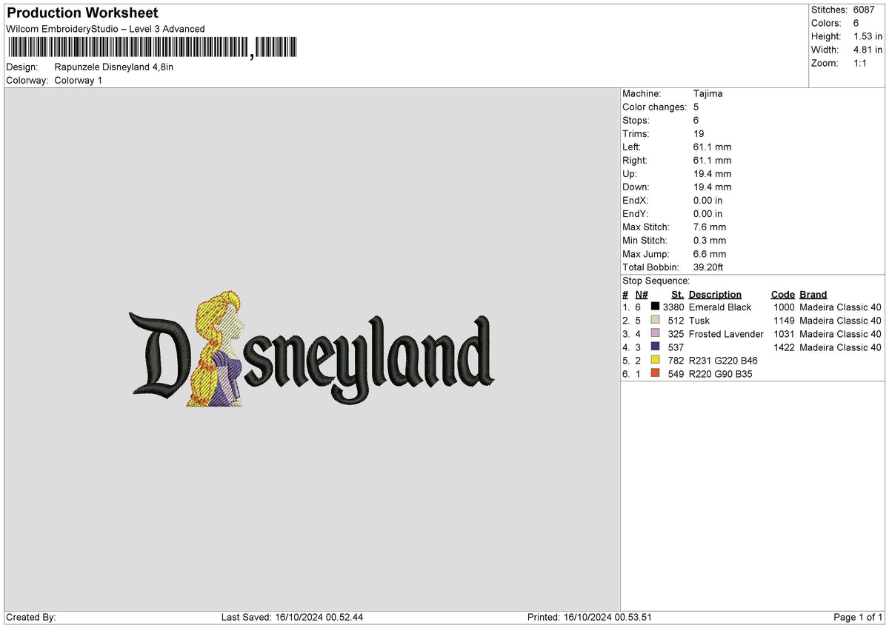Viewport: 889px width, 628px height.
Task: Click the Height value 1.53 in
Action: click(868, 36)
